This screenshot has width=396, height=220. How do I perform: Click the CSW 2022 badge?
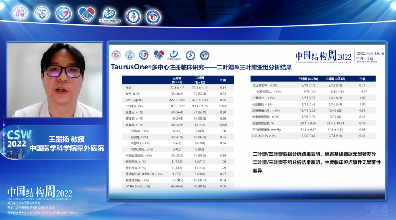(x=20, y=139)
